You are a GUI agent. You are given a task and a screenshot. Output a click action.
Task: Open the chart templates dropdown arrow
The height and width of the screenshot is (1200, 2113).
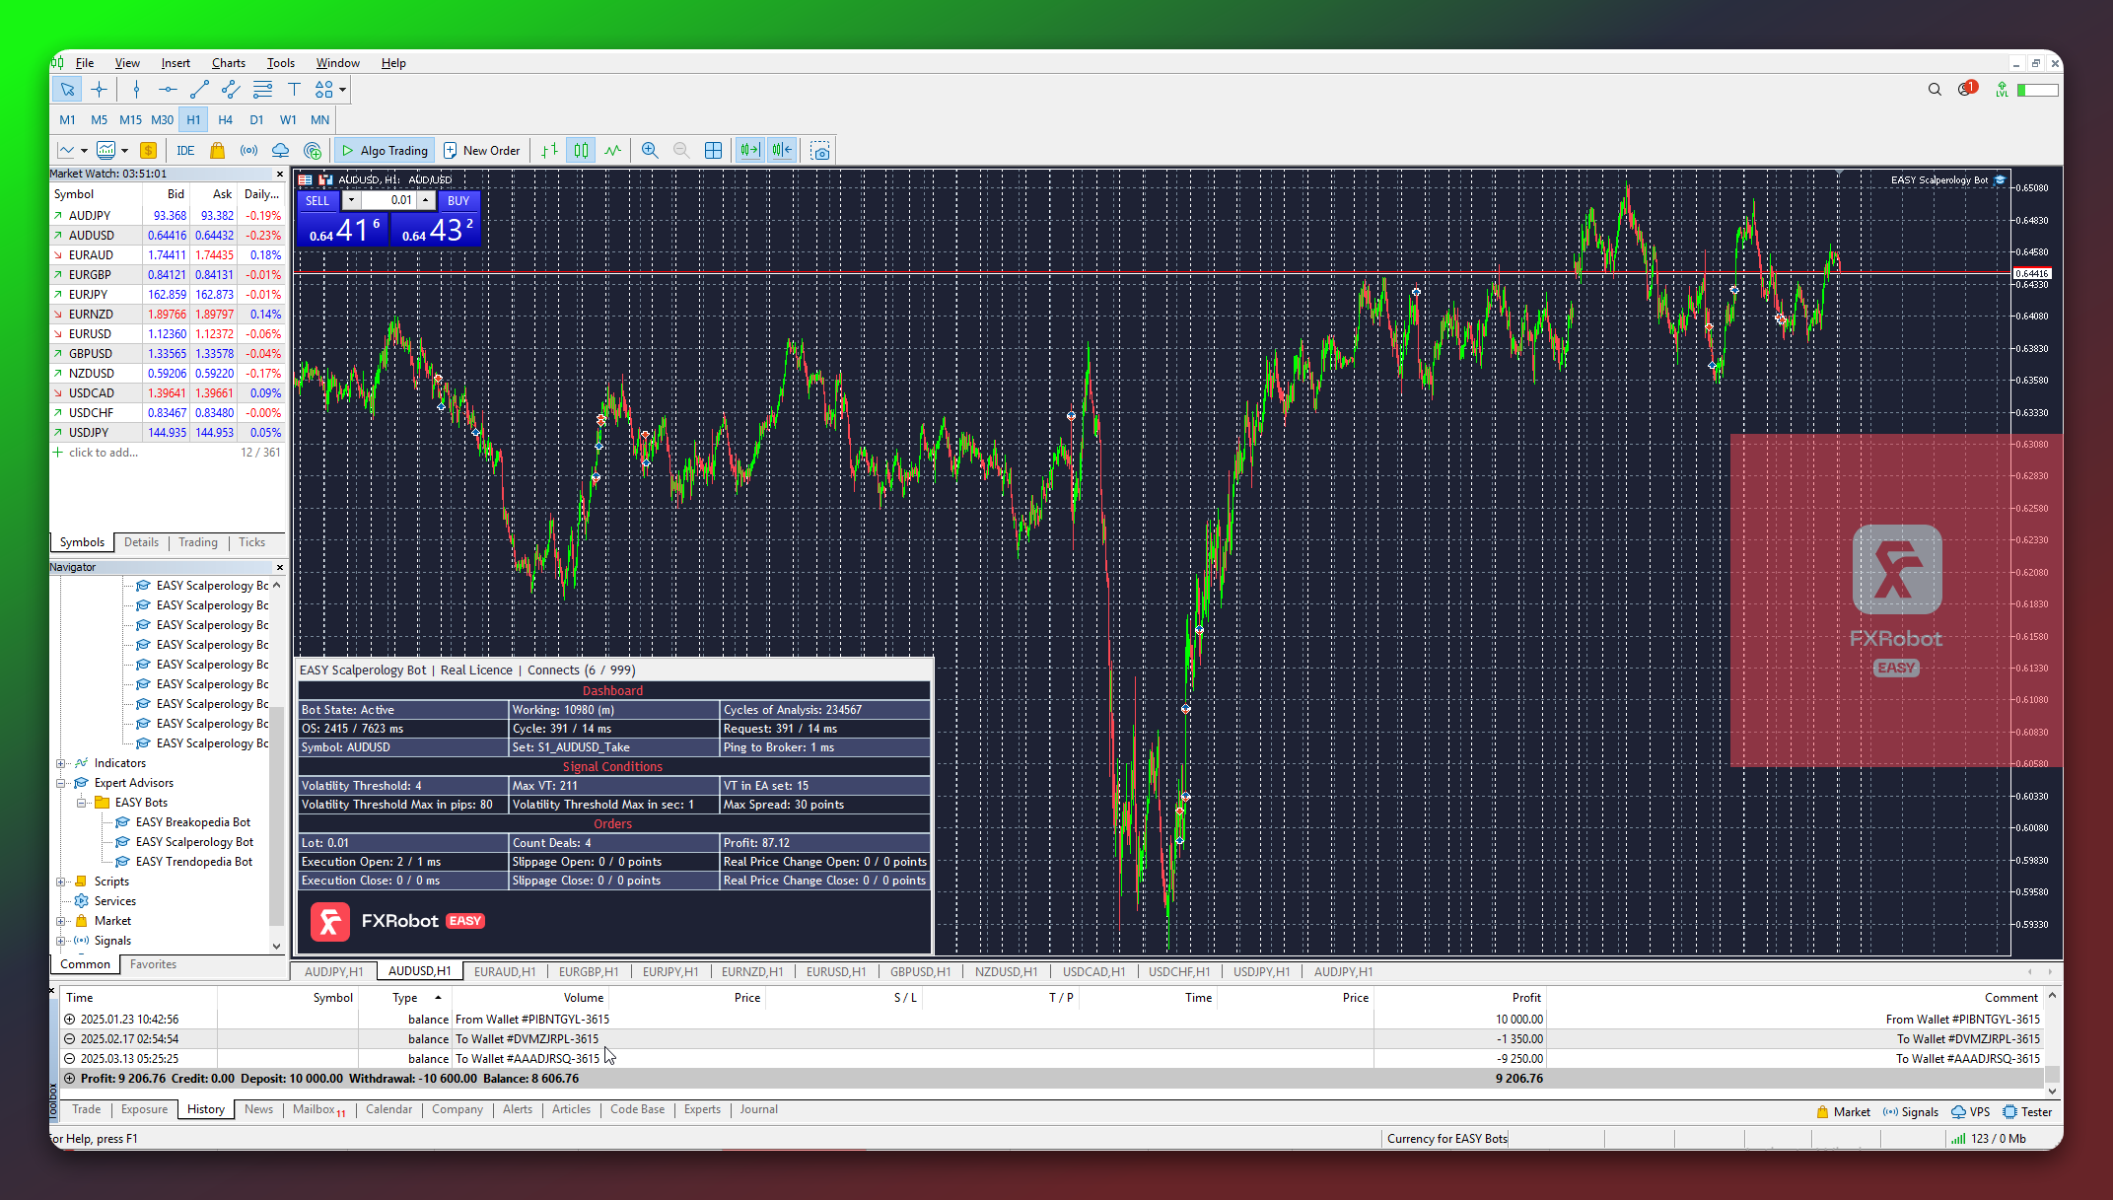125,151
